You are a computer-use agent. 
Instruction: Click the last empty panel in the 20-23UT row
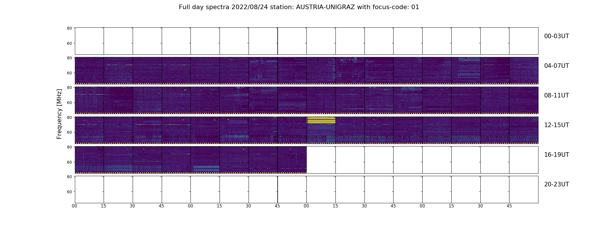point(524,189)
